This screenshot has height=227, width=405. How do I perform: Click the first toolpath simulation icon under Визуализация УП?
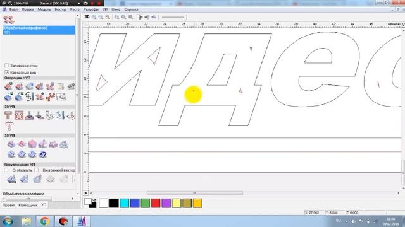pos(11,179)
